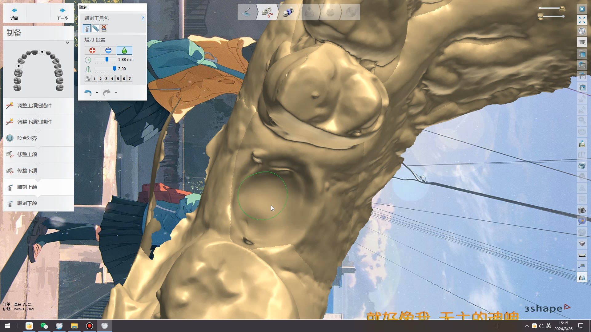591x332 pixels.
Task: Adjust the wax knife diameter slider
Action: click(x=107, y=60)
